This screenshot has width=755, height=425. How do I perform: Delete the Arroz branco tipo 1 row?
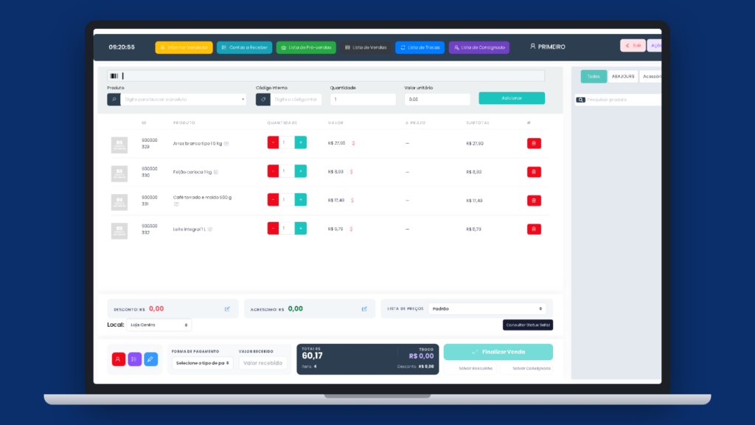(x=534, y=143)
